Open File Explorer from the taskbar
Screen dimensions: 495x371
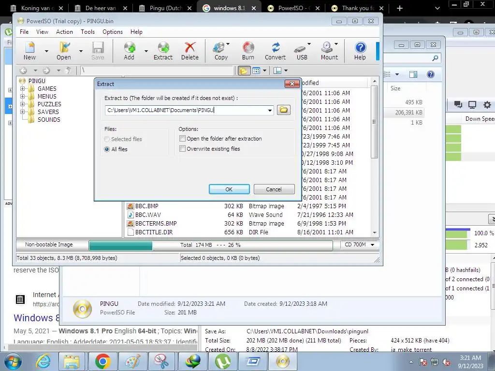72,361
